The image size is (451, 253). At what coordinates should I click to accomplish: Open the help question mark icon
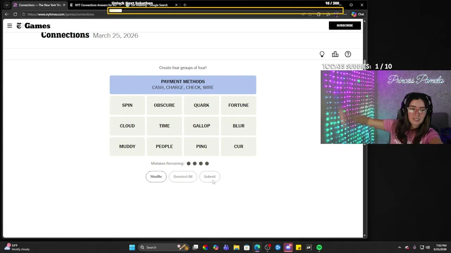[348, 54]
